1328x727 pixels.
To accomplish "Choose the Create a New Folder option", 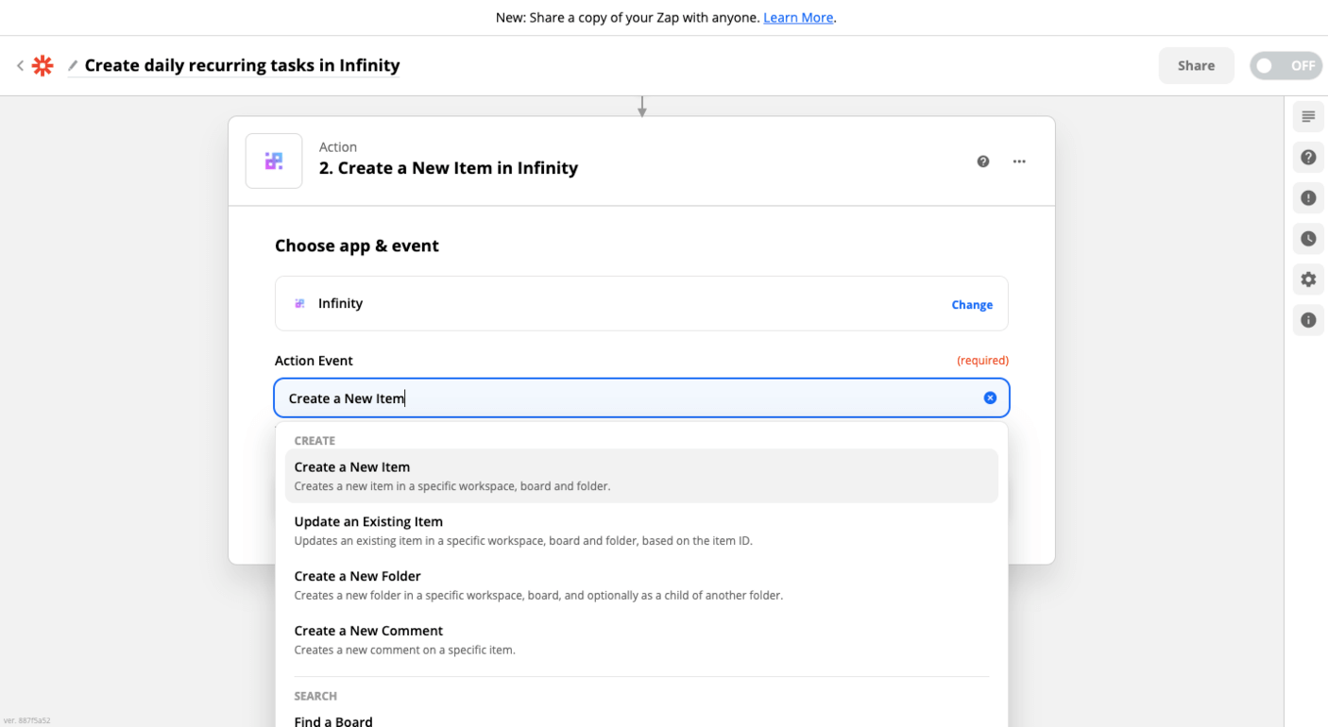I will [x=641, y=585].
